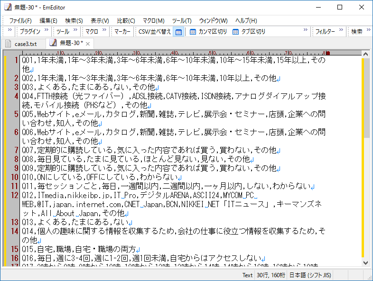Click the ruler at column 40
The height and width of the screenshot is (281, 373).
click(x=174, y=53)
